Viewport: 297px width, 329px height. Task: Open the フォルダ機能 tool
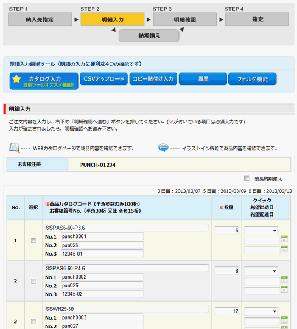coord(253,79)
